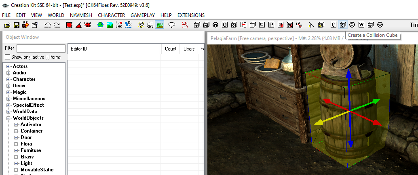This screenshot has height=175, width=418.
Task: Sort by the Editor ID column header
Action: [x=115, y=49]
